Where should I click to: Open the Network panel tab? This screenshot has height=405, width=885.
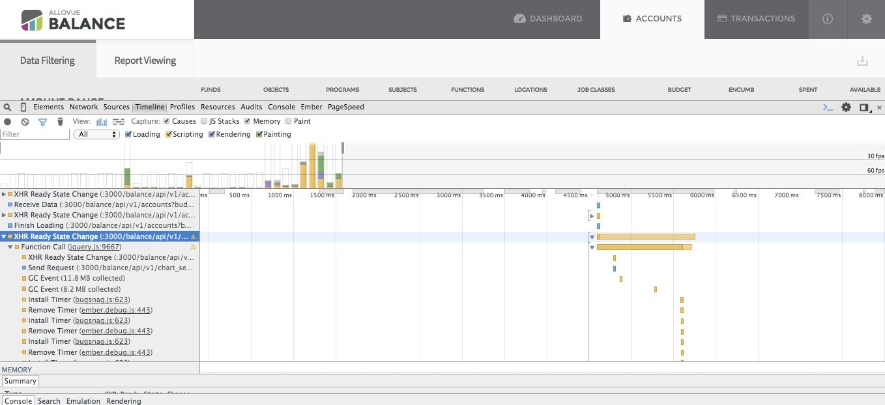pyautogui.click(x=83, y=107)
